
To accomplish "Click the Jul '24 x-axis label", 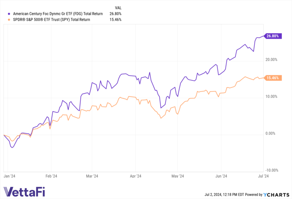I will (264, 176).
